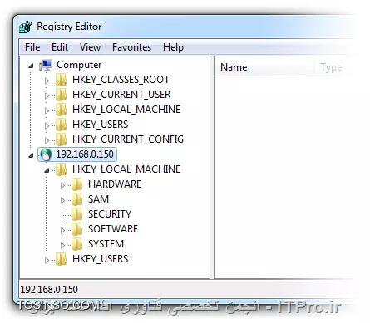Select HKEY_LOCAL_MACHINE label under Computer
Image resolution: width=370 pixels, height=323 pixels.
(126, 110)
